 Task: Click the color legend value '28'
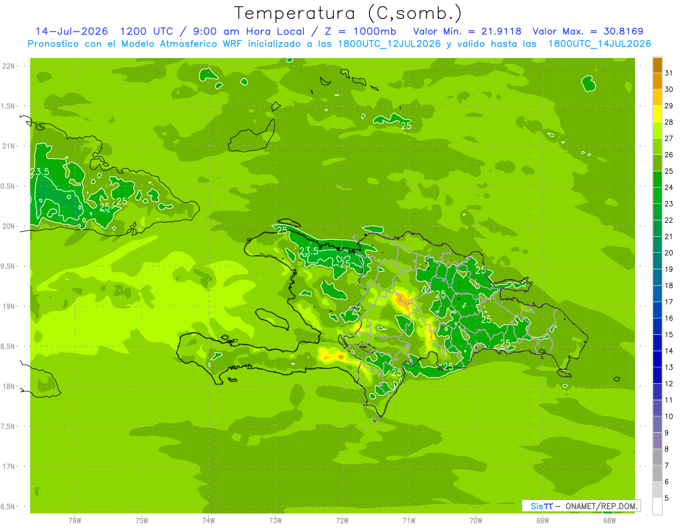669,121
